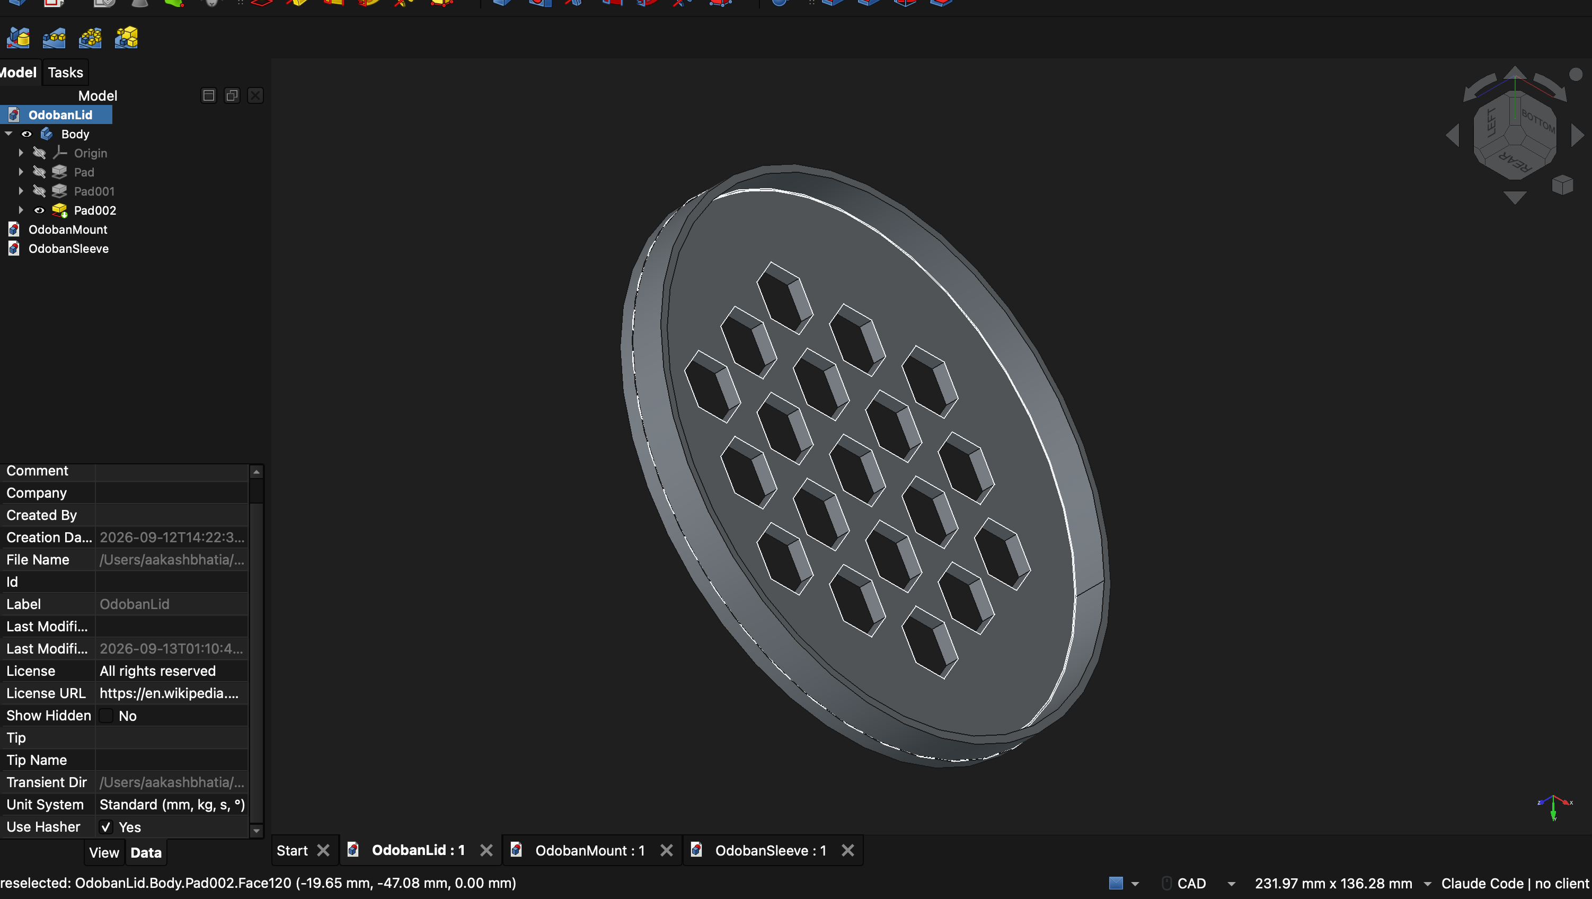Close the Model panel
1592x899 pixels.
(255, 95)
